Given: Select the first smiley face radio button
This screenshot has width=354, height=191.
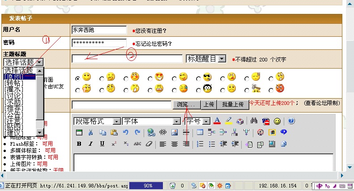Looking at the screenshot, I should tap(78, 78).
